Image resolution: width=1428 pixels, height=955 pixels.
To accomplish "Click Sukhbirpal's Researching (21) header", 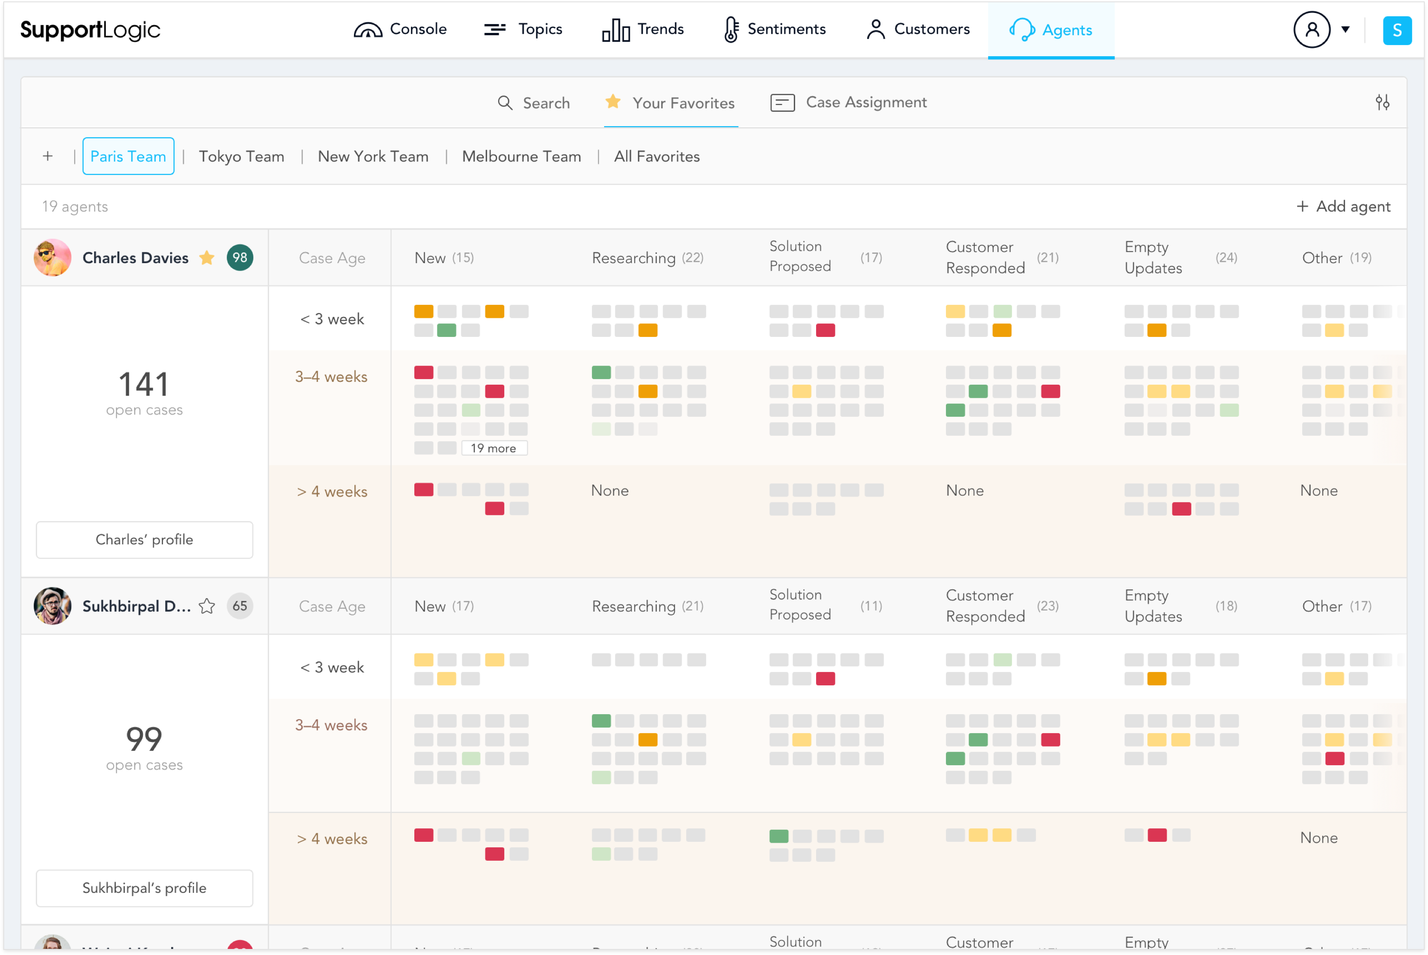I will pyautogui.click(x=647, y=606).
